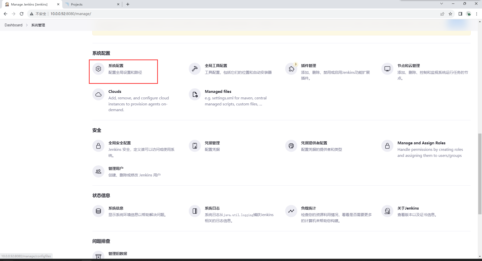Click the 配置全局设置和路径 description text
Image resolution: width=482 pixels, height=261 pixels.
(125, 73)
